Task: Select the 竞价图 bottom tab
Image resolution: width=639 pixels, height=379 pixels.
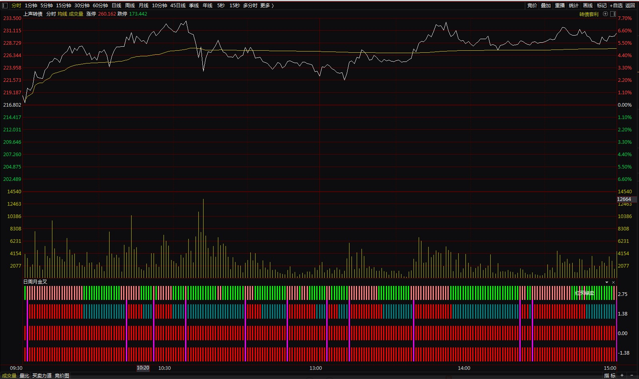Action: [62, 376]
